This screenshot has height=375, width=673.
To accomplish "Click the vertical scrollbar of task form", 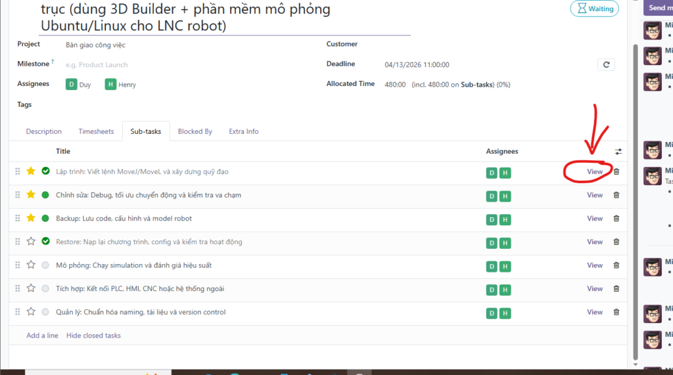I will coord(634,197).
